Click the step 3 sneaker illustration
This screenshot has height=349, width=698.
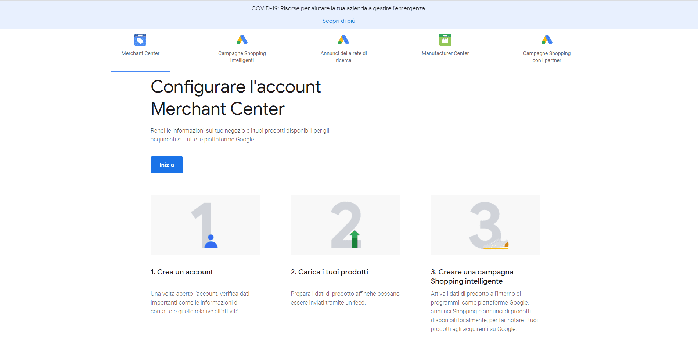pyautogui.click(x=486, y=224)
